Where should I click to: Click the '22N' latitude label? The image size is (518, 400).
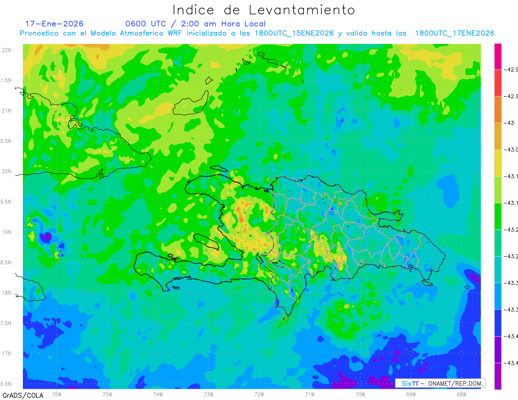coord(7,50)
